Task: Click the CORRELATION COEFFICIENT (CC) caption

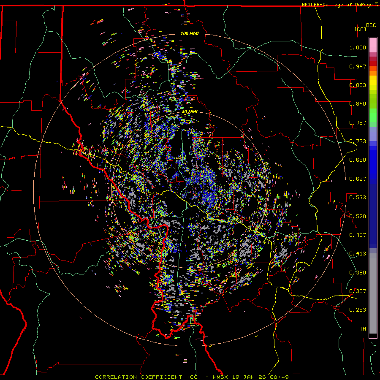Action: coord(148,377)
